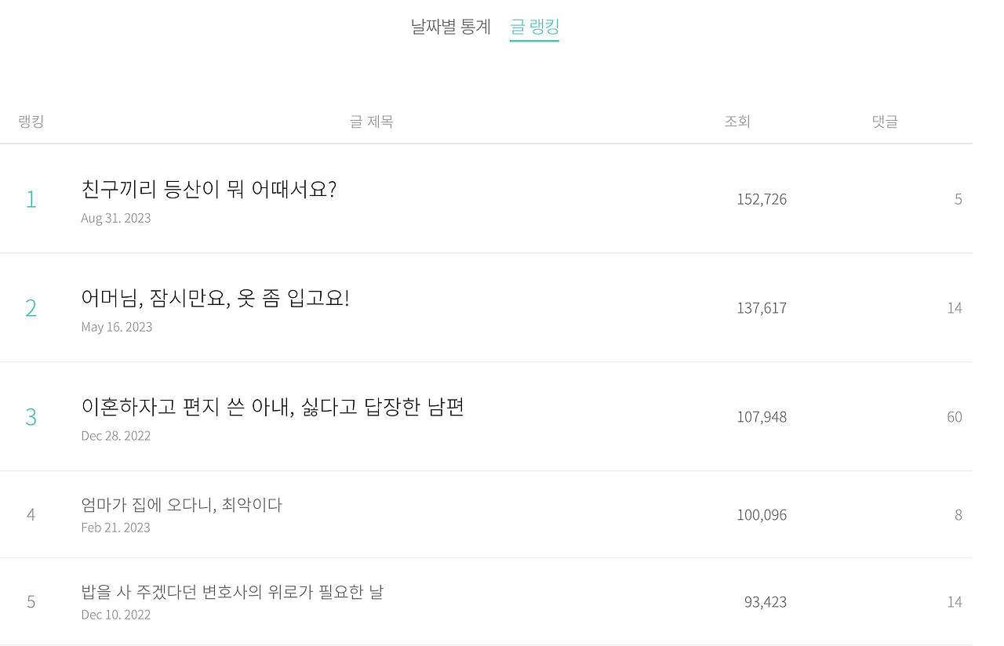Open post 엄마가 집에 오다니, 최악이다
Image resolution: width=1004 pixels, height=646 pixels.
[x=181, y=505]
